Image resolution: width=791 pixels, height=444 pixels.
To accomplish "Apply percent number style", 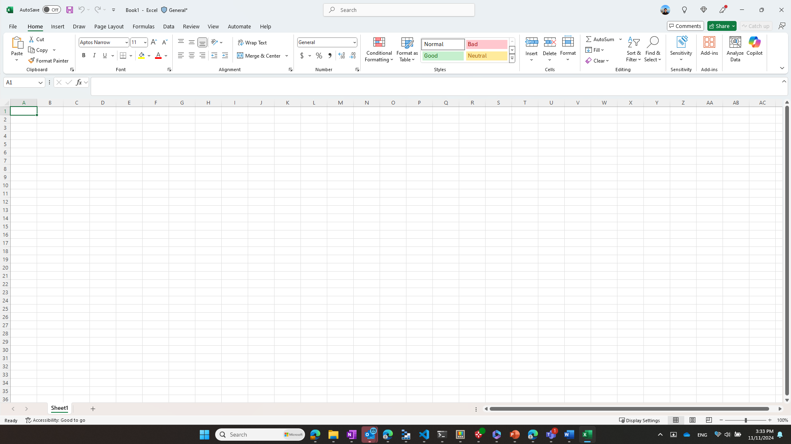I will coord(319,56).
